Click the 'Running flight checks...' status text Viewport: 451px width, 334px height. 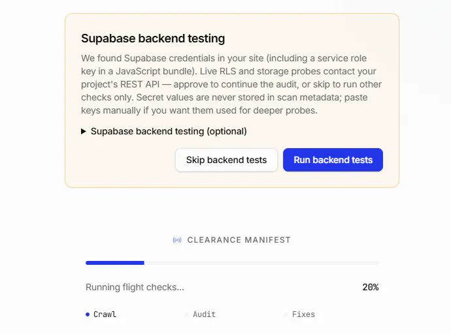135,287
